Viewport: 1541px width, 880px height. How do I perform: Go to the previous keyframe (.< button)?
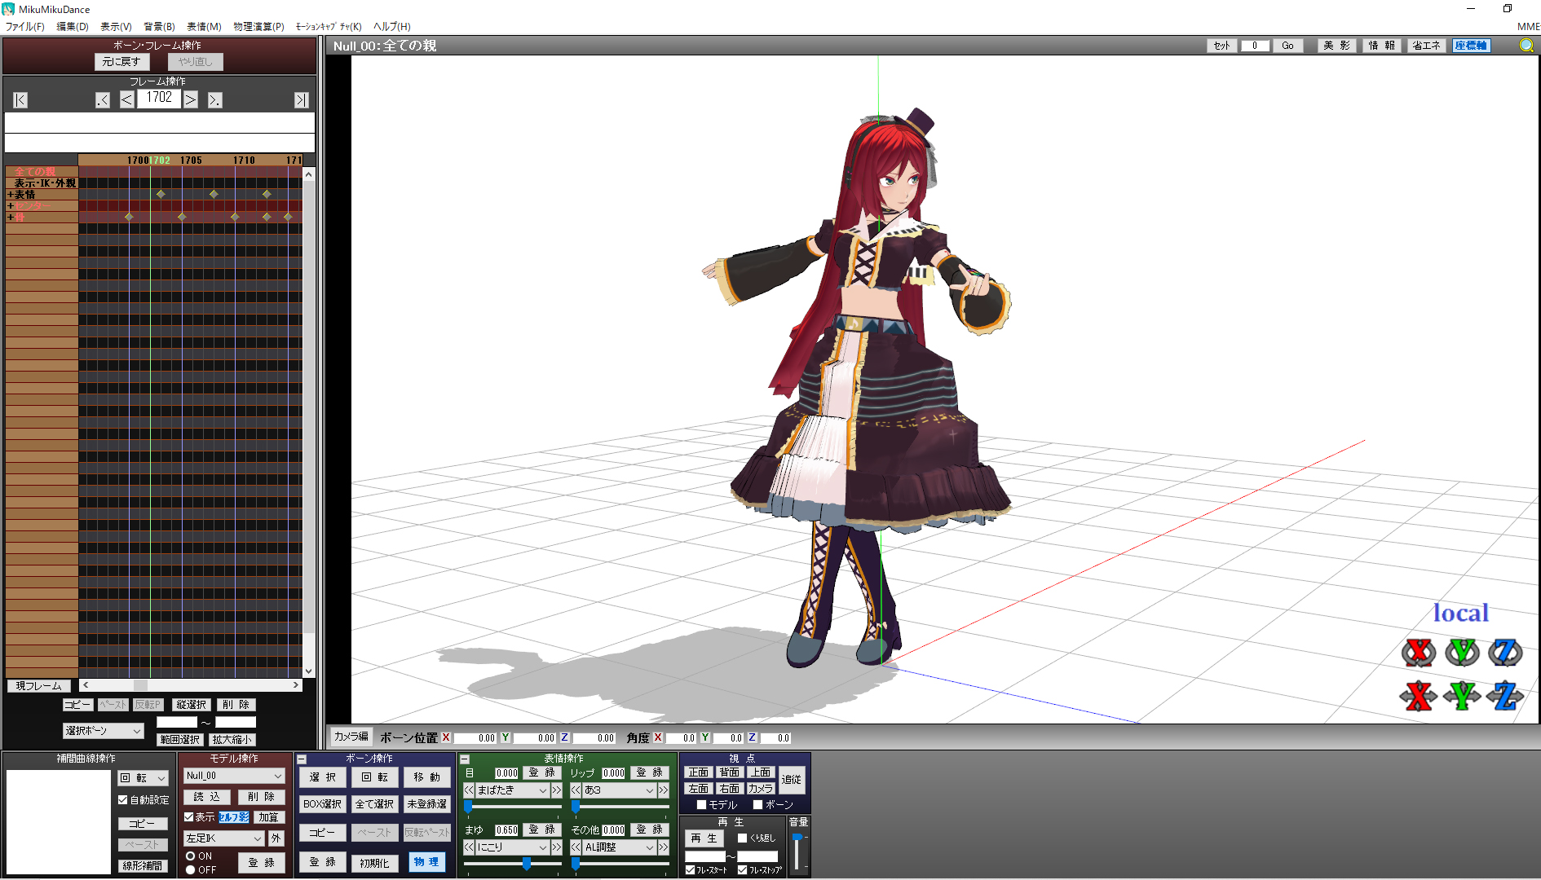click(x=103, y=99)
